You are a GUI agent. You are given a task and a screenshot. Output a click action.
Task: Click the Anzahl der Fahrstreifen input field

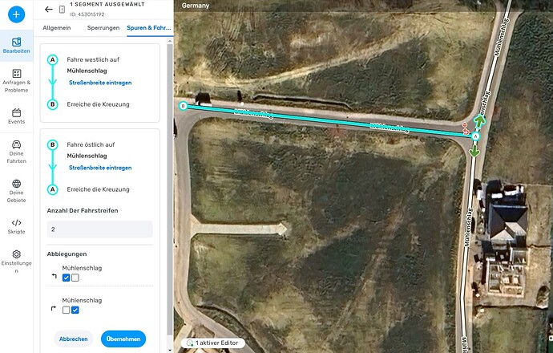[100, 229]
